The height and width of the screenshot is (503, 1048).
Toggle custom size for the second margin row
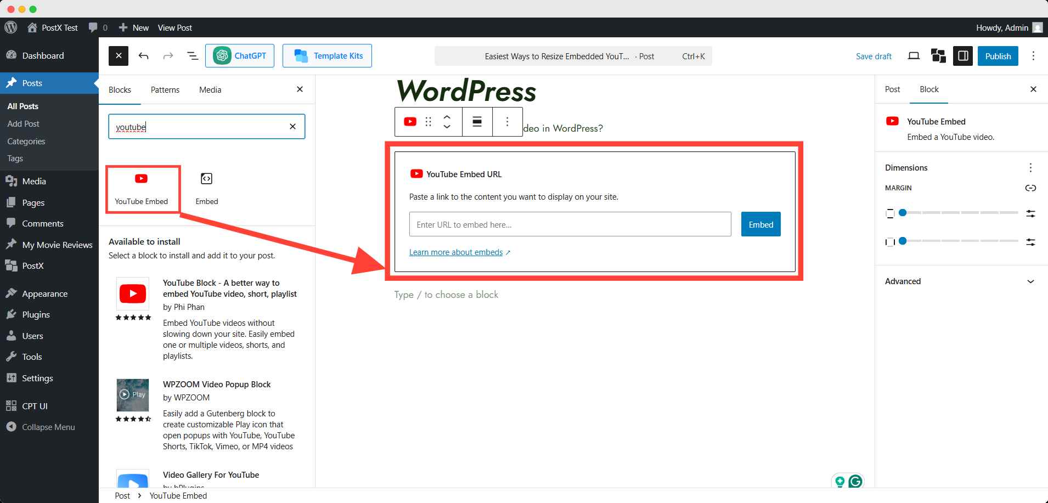pos(1030,242)
